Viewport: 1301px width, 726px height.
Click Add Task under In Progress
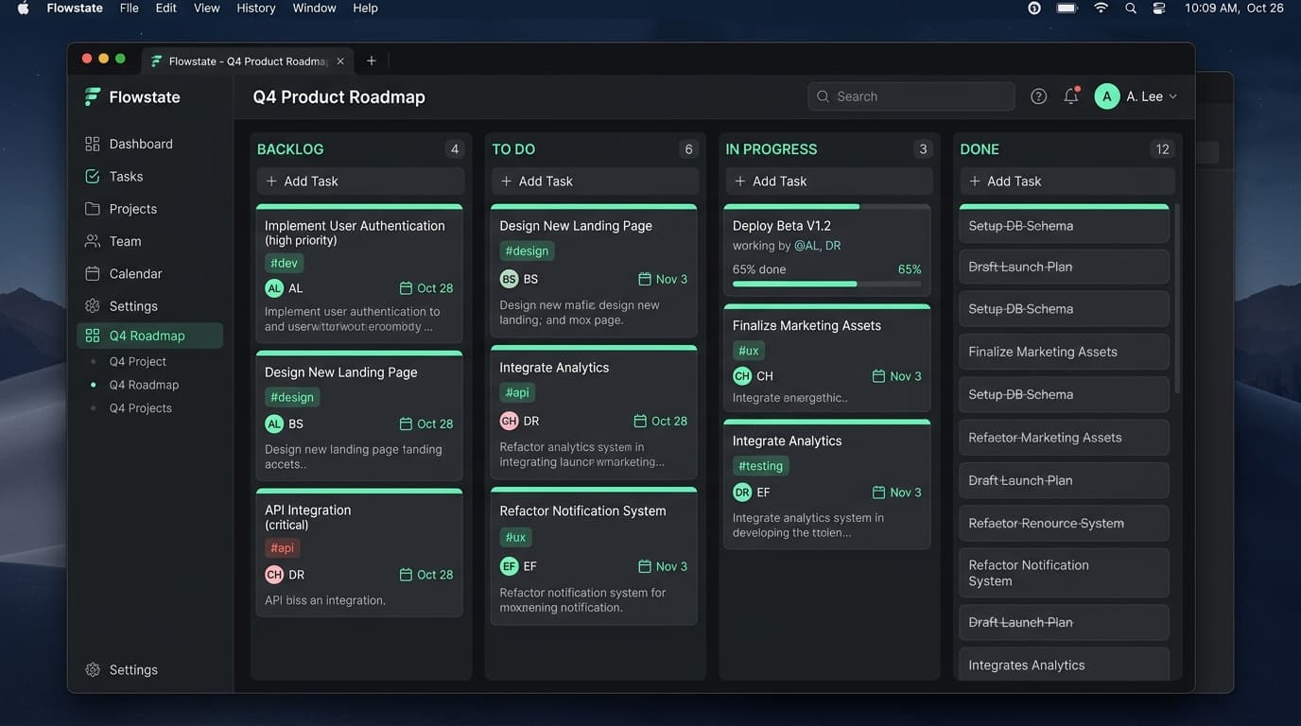point(828,181)
